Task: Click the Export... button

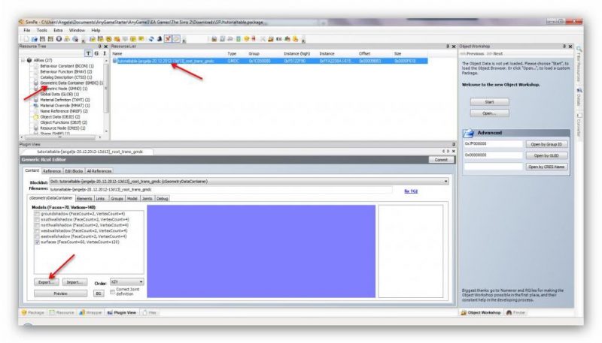Action: click(x=47, y=282)
